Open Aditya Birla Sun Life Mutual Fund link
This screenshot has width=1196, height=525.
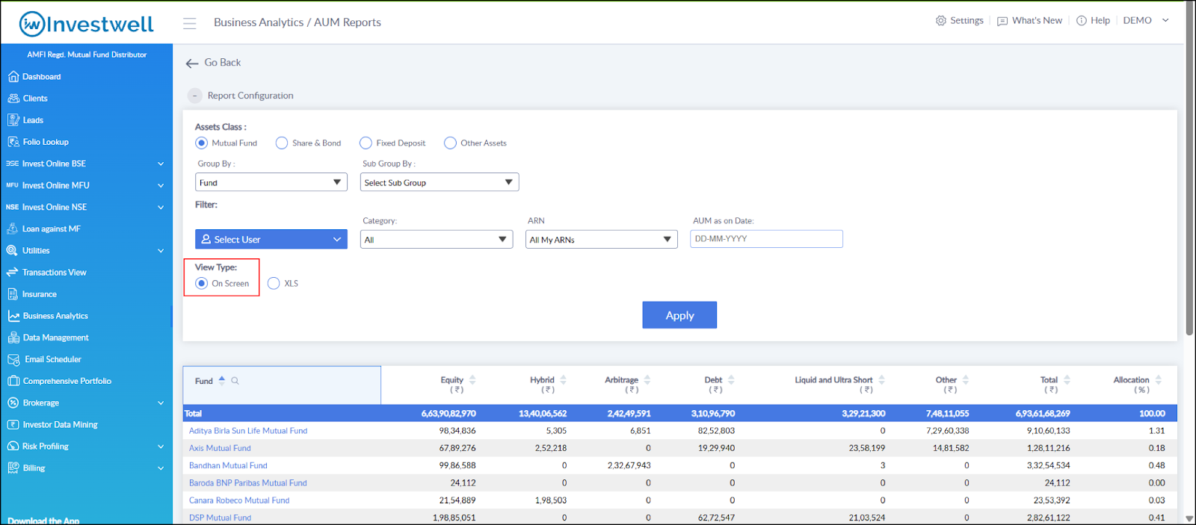point(248,431)
